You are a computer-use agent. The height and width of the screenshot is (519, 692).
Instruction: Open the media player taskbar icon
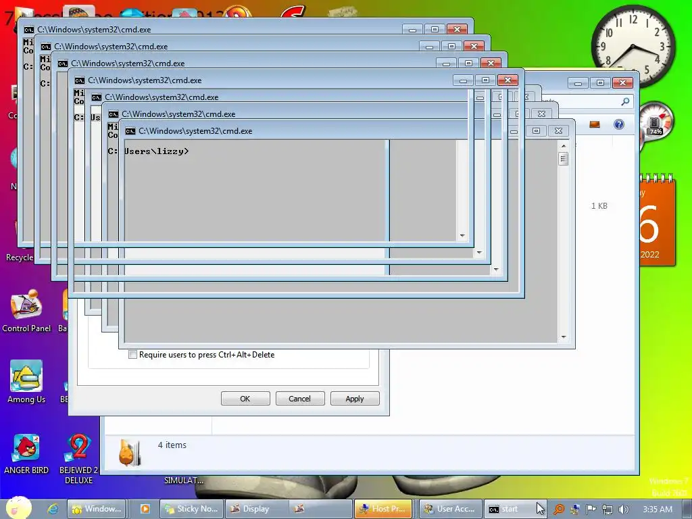pyautogui.click(x=145, y=509)
